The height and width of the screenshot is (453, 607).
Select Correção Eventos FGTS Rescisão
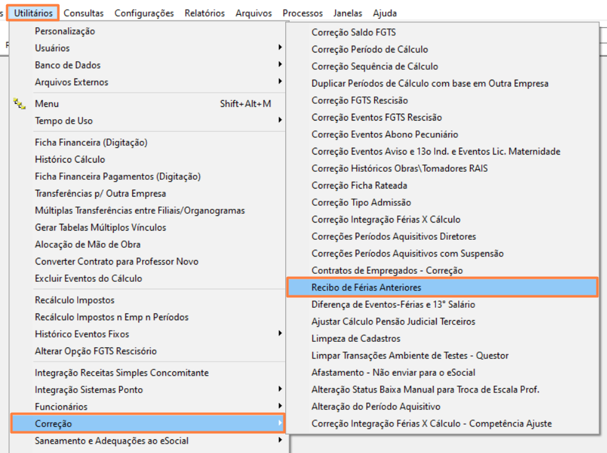point(443,118)
